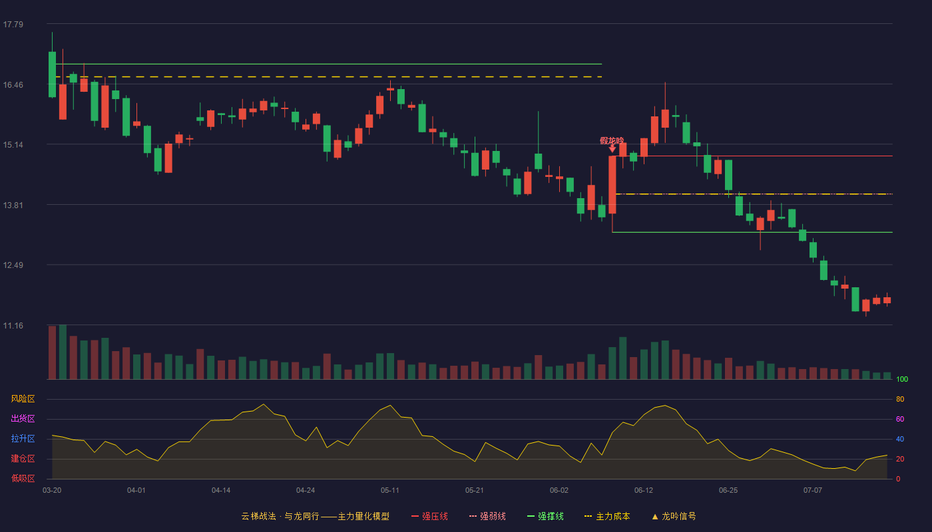Toggle the 强弱线 legend item
This screenshot has height=532, width=932.
487,516
